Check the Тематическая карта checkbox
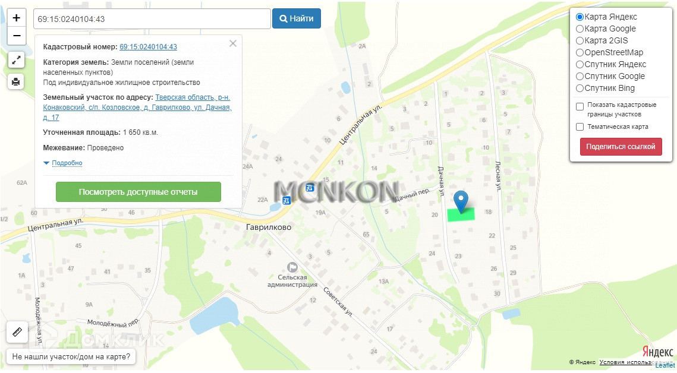677x373 pixels. click(580, 127)
